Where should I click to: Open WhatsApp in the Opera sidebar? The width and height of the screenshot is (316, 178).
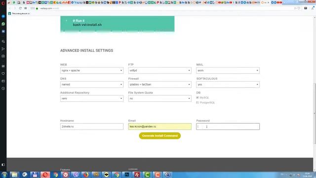point(3,24)
